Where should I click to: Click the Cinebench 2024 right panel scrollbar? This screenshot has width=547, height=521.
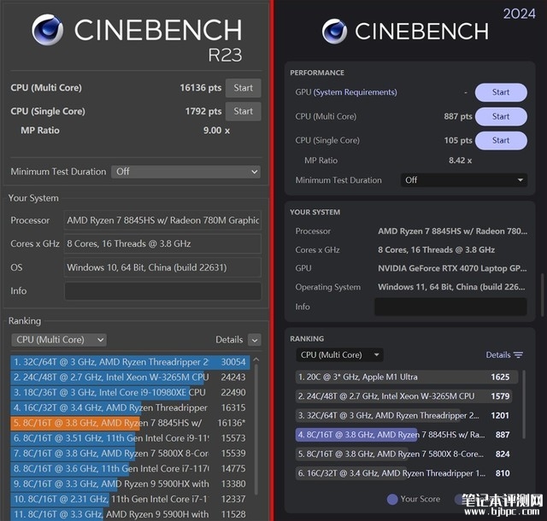point(543,295)
